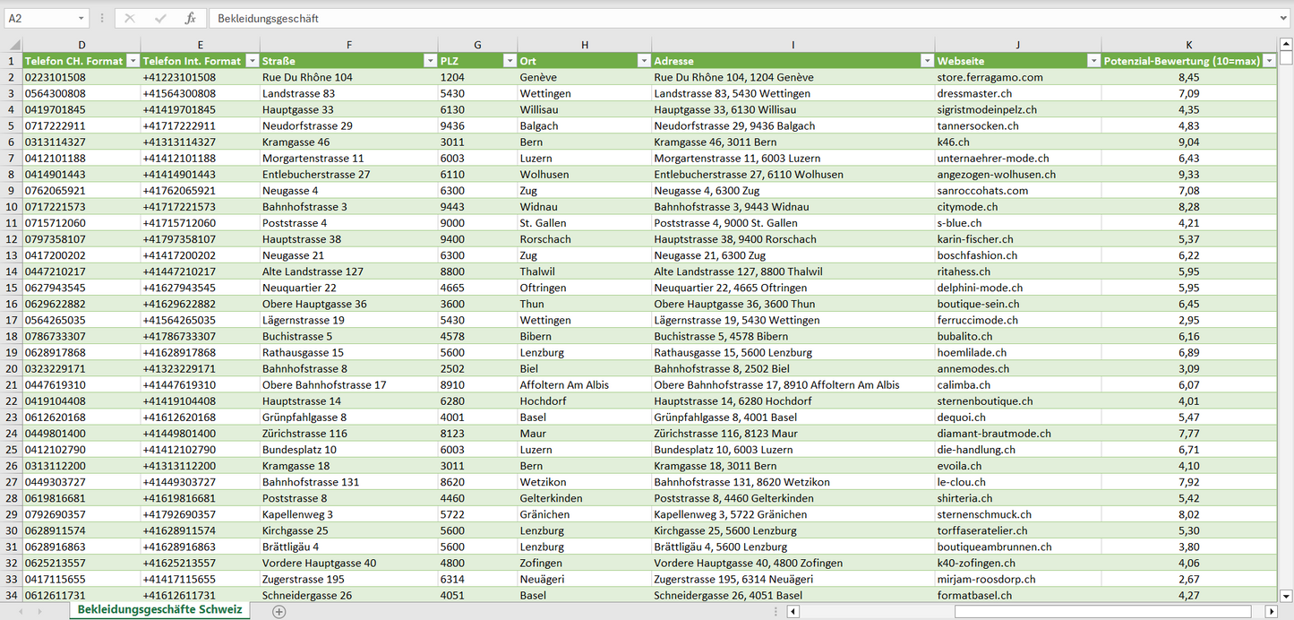
Task: Select row 15 by its row header
Action: click(11, 288)
